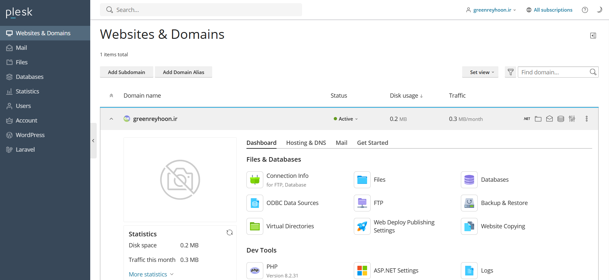Viewport: 609px width, 280px height.
Task: Open the three-dot menu for greenreyhoon.ir
Action: [587, 119]
